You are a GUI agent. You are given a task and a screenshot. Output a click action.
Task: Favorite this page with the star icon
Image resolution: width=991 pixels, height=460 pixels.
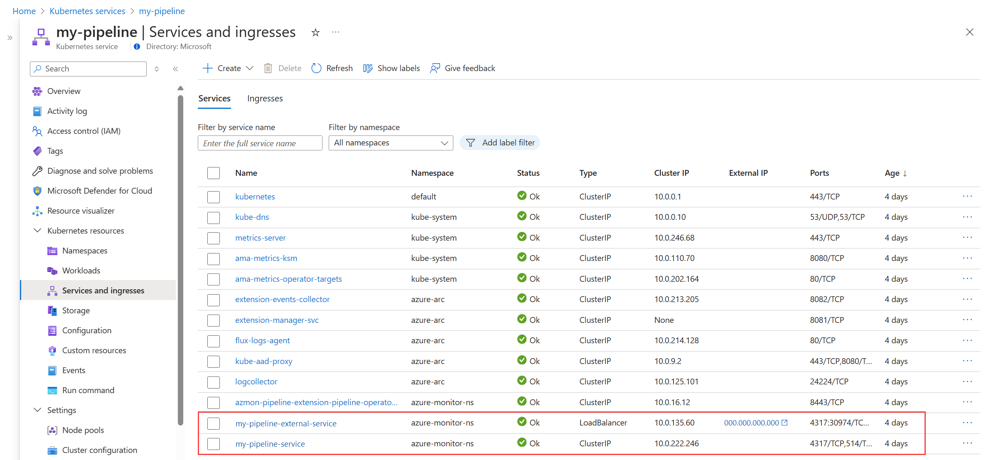pos(315,32)
